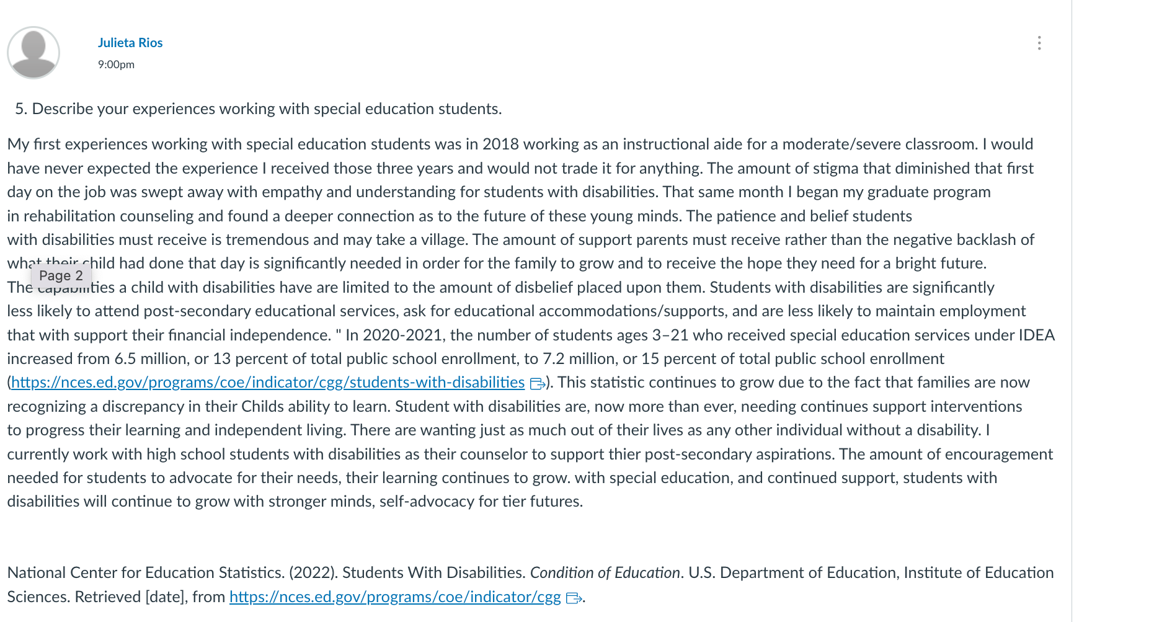Screen dimensions: 1154x622
Task: Open Julieta Rios author name link
Action: tap(130, 43)
